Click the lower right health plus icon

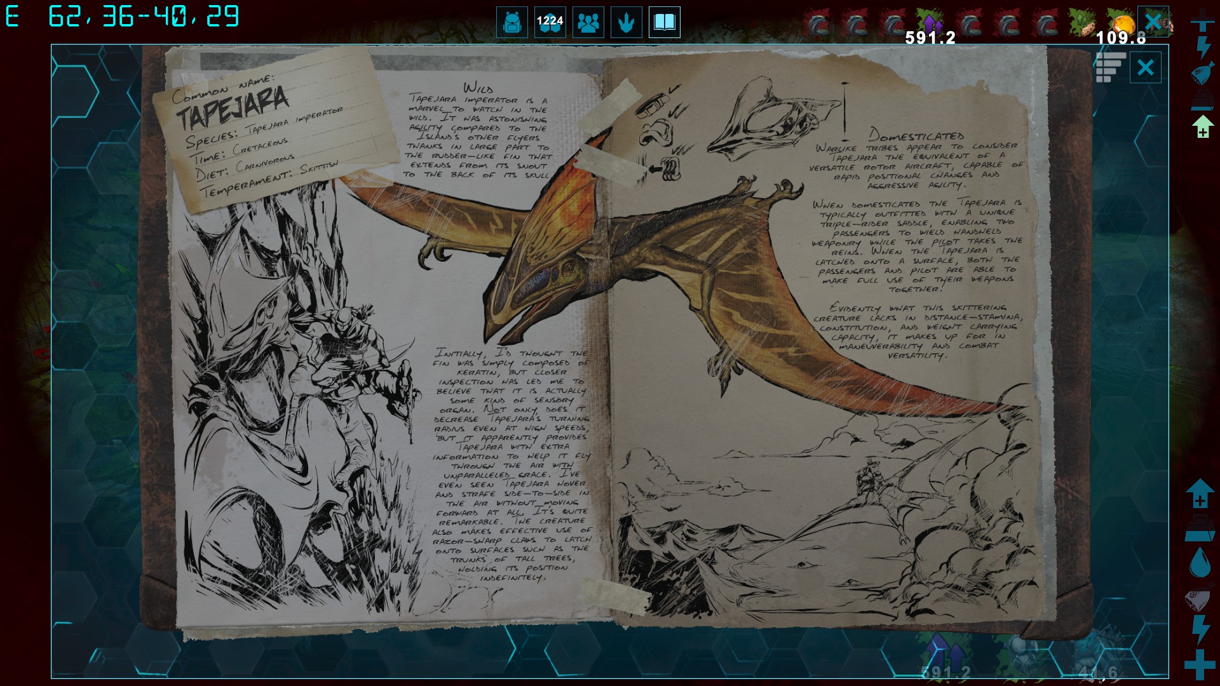pos(1200,664)
